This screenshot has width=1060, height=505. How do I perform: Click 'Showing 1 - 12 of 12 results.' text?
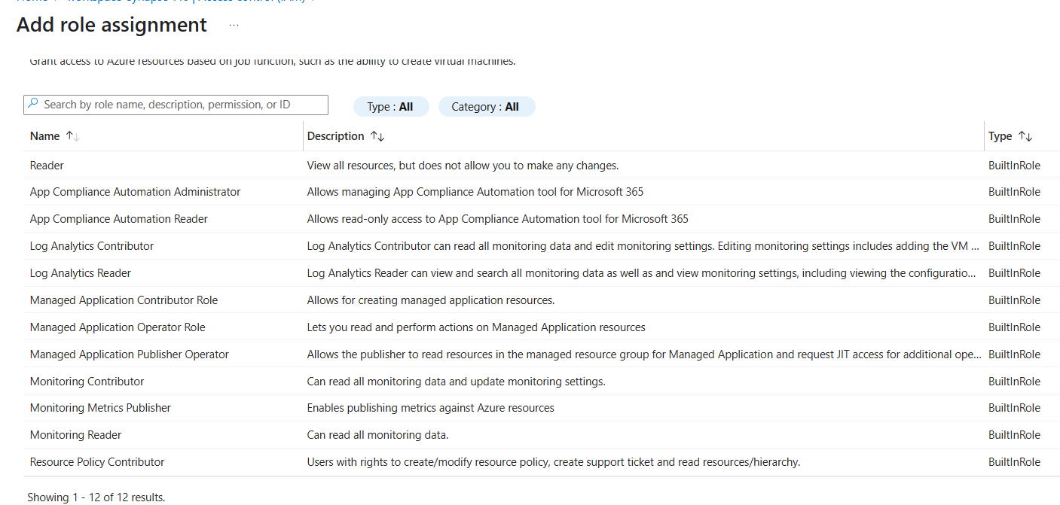click(x=96, y=497)
